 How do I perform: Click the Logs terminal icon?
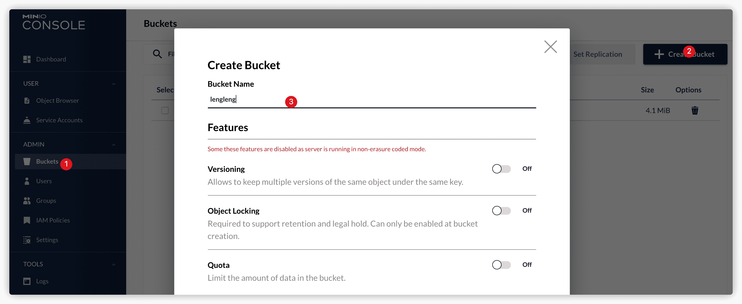pyautogui.click(x=27, y=281)
